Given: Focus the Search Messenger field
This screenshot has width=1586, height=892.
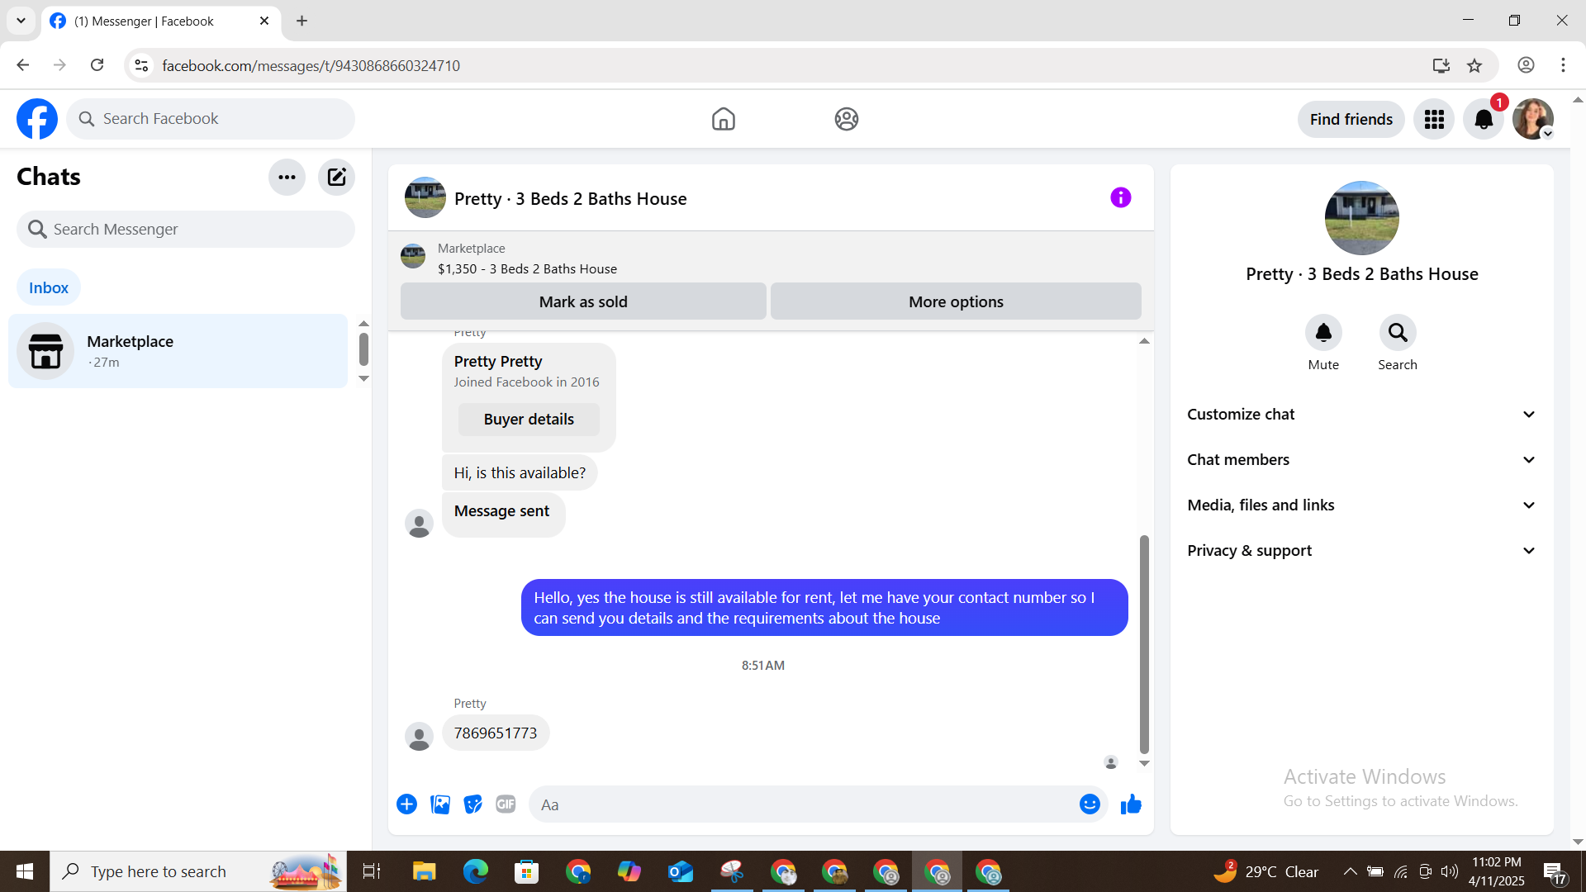Looking at the screenshot, I should click(x=186, y=229).
